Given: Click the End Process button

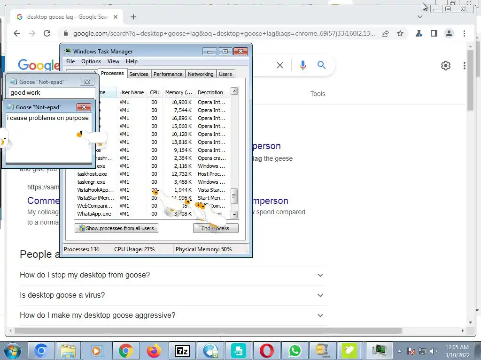Looking at the screenshot, I should [216, 228].
